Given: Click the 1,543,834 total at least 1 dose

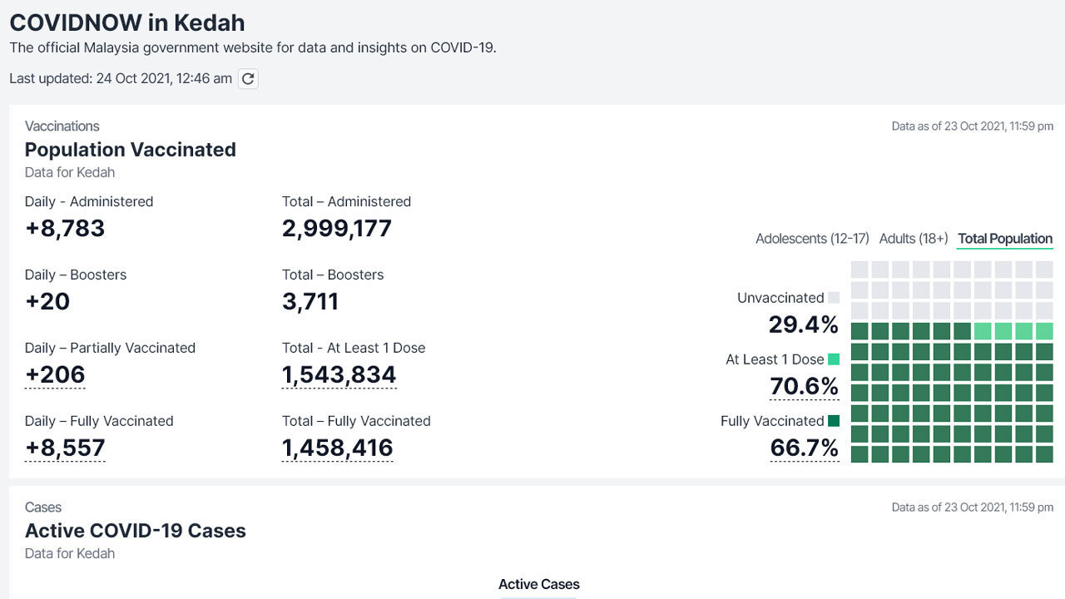Looking at the screenshot, I should coord(339,375).
